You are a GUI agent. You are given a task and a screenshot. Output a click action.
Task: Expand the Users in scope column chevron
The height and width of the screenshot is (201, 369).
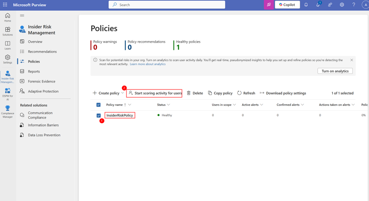234,105
